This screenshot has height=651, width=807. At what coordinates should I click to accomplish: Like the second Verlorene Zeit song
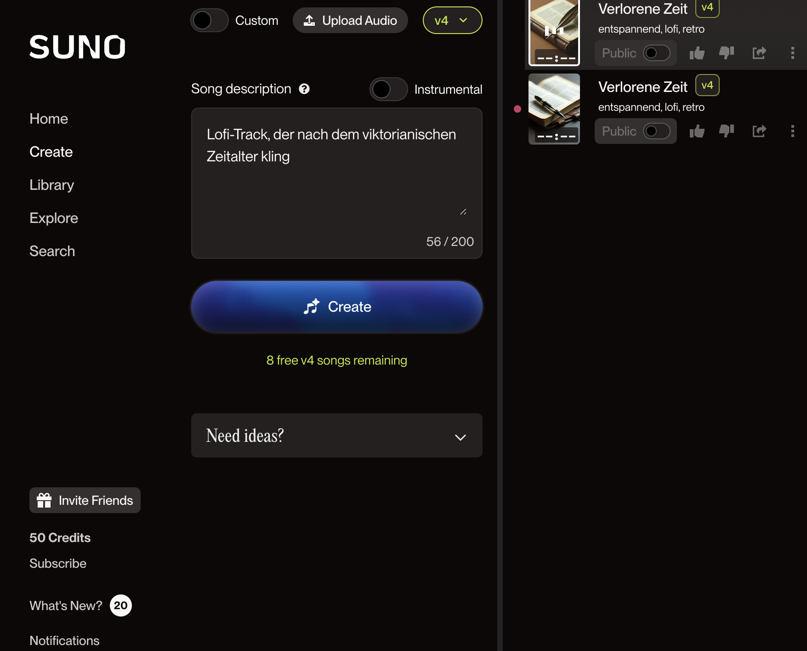tap(697, 131)
